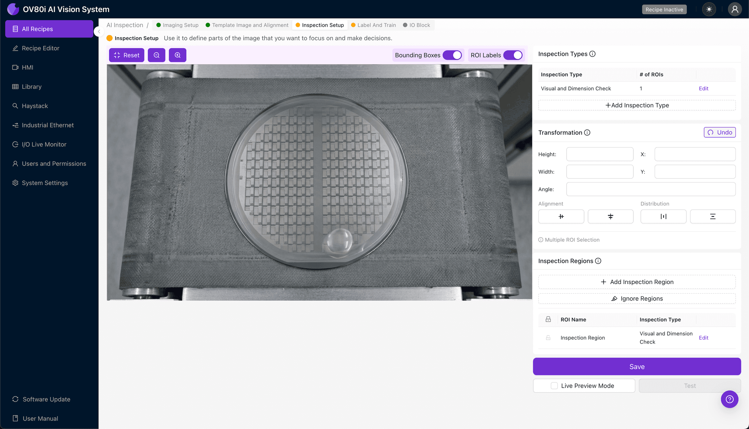This screenshot has width=749, height=429.
Task: Open Haystack search page
Action: click(49, 106)
